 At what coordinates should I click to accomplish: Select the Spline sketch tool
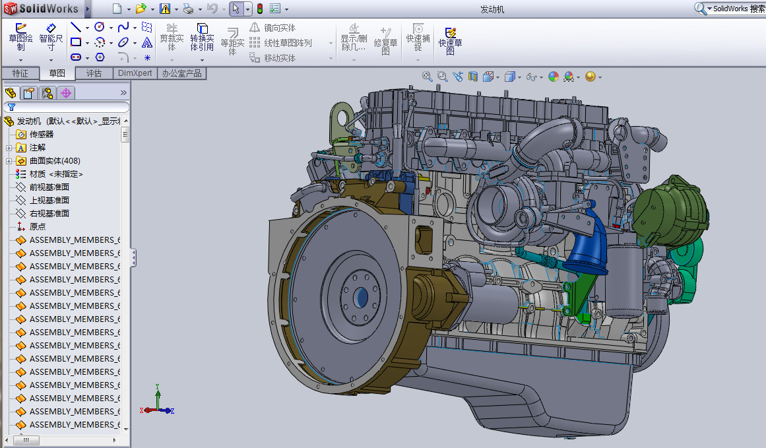click(123, 27)
